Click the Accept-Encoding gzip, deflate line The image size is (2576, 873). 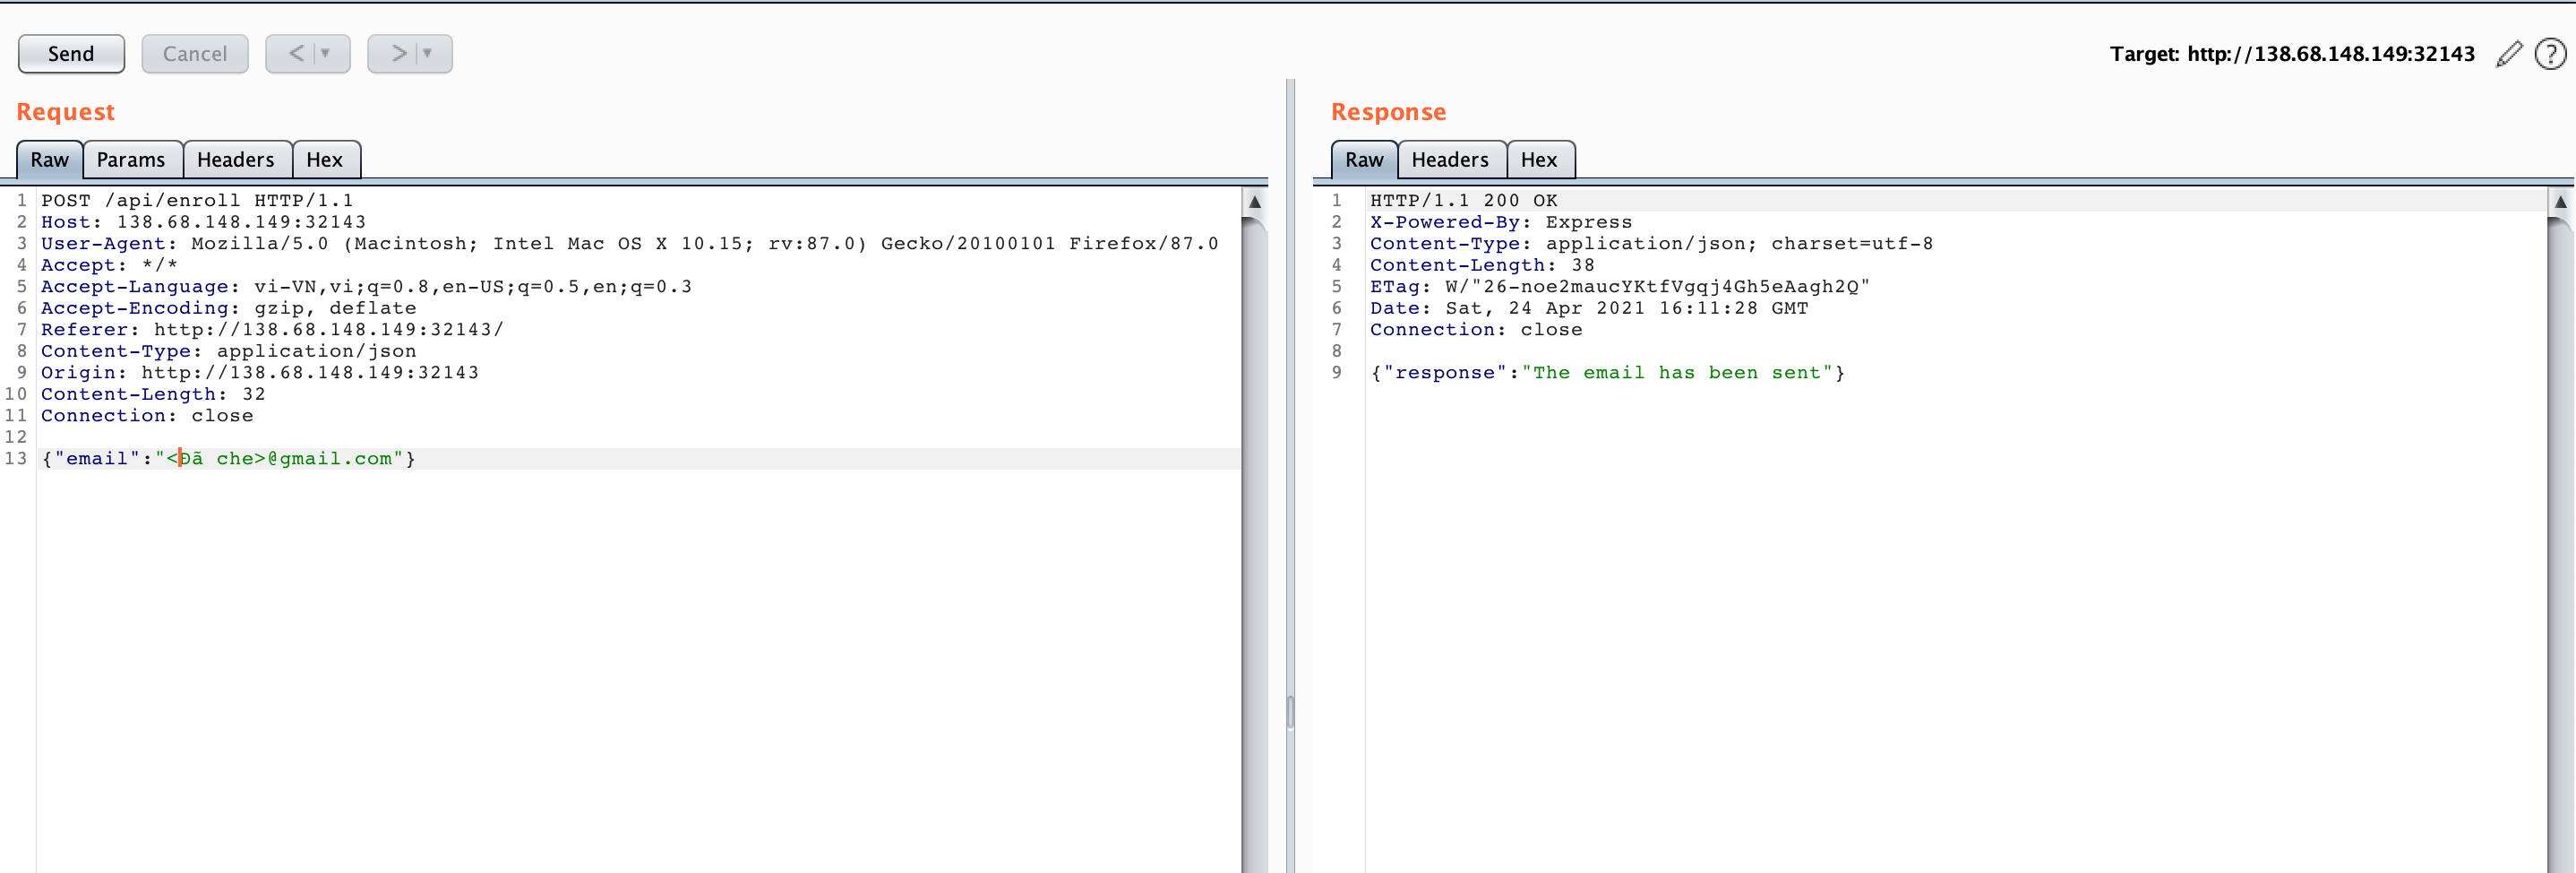point(228,308)
